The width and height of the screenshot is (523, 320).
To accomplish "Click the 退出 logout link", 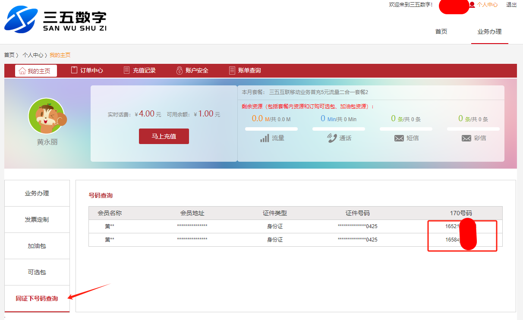I will pos(511,5).
